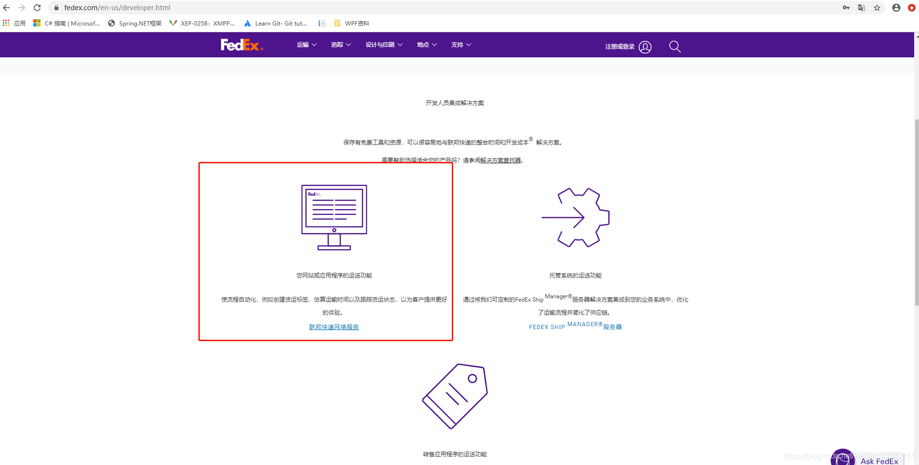Open the C# 指南 Microsoft bookmark

pos(67,23)
